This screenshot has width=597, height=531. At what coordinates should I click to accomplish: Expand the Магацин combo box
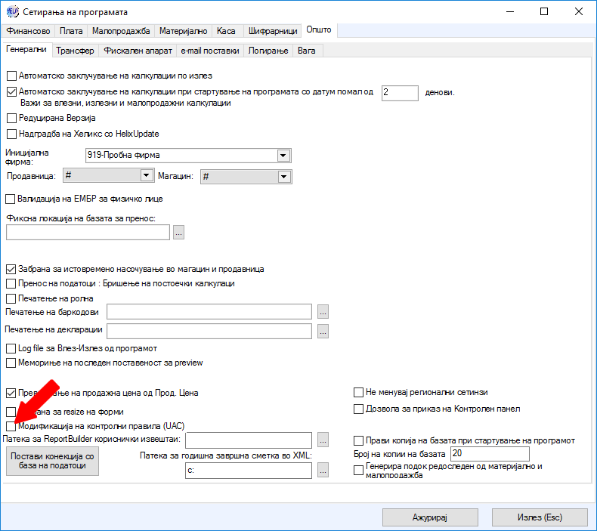[283, 177]
